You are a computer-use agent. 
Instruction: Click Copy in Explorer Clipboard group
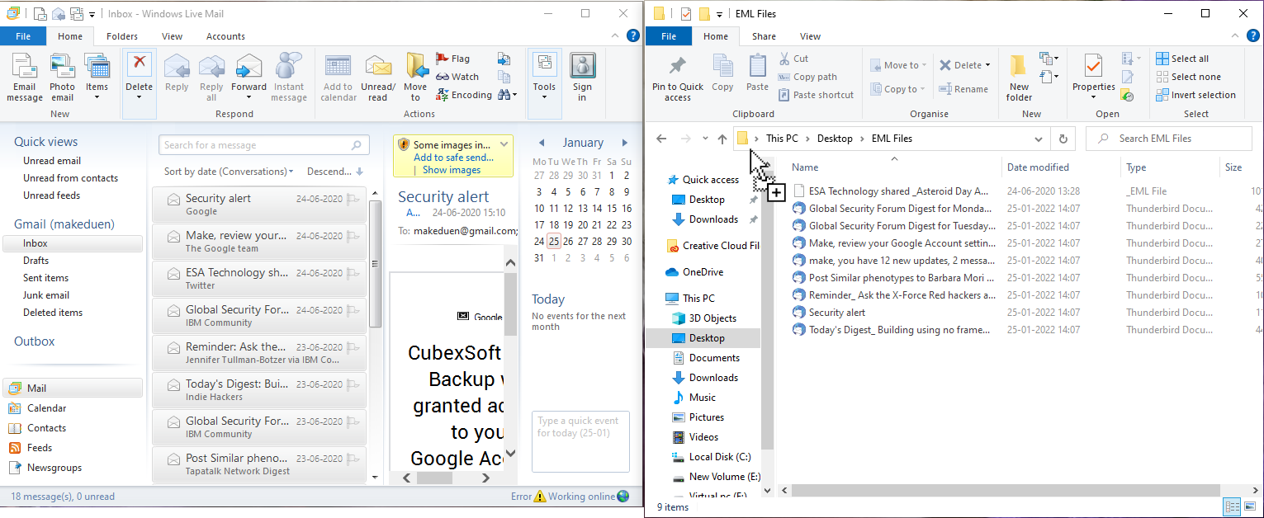point(722,73)
